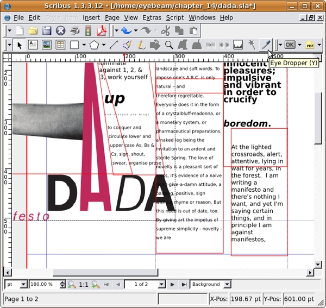
Task: Pick the Insert Table tool
Action: point(60,45)
